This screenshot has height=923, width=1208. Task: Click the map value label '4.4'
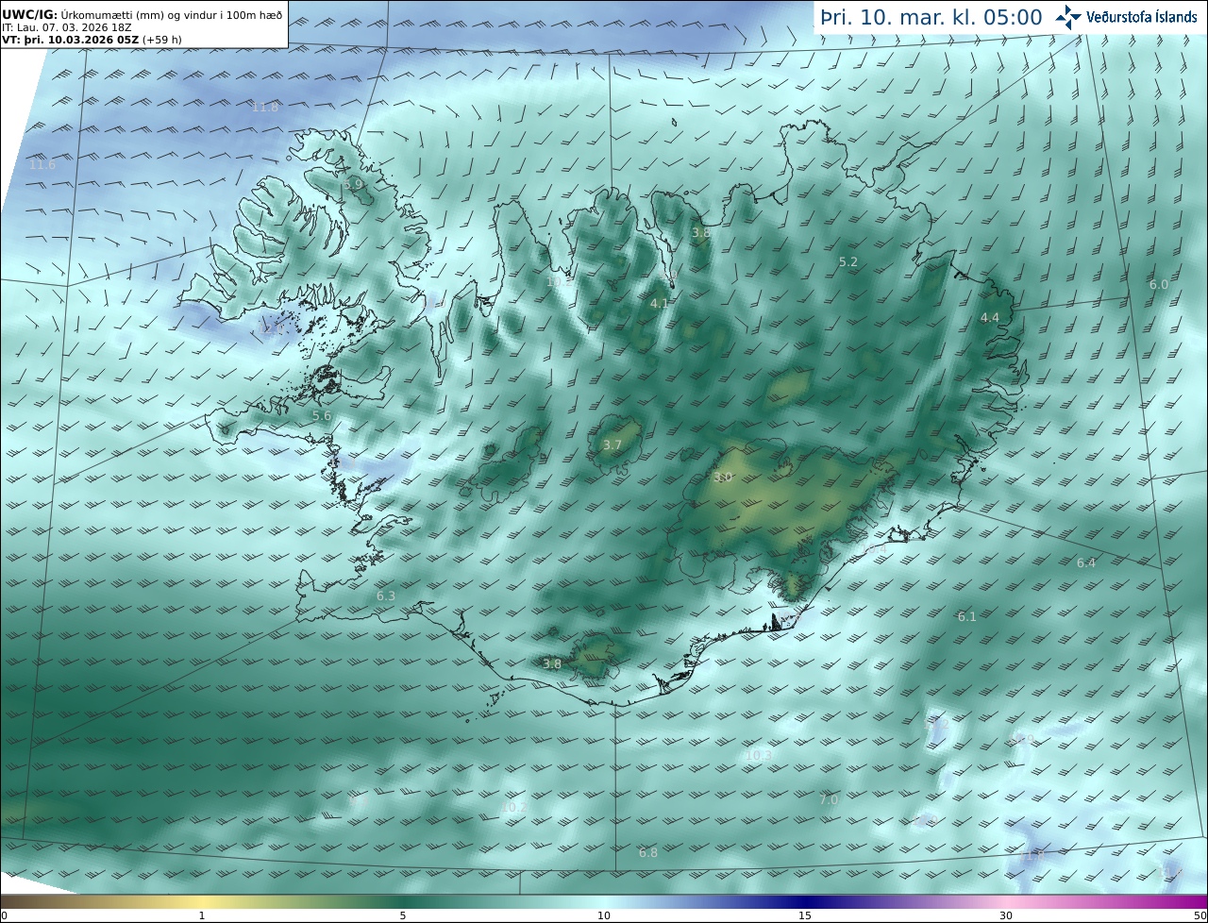(x=989, y=317)
